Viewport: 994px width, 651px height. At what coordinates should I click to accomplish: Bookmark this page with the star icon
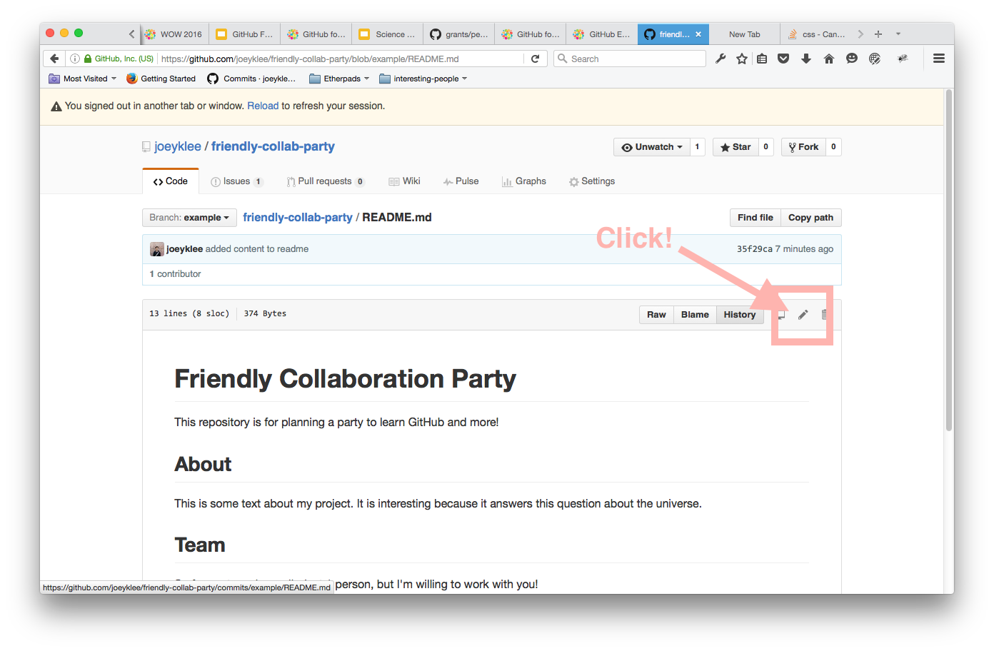tap(742, 59)
